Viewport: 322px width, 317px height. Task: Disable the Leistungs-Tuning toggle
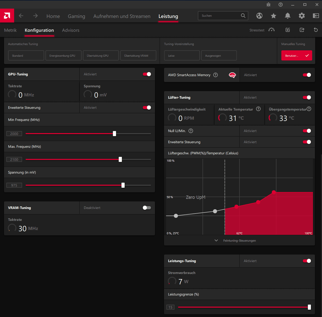click(307, 261)
